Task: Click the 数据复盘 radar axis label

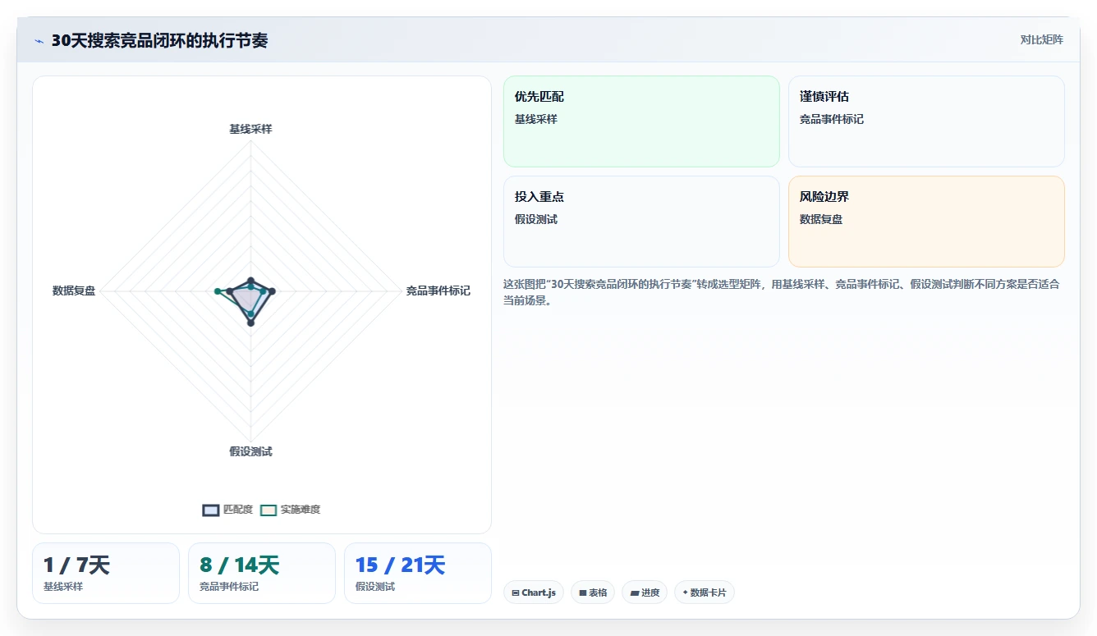Action: click(74, 291)
